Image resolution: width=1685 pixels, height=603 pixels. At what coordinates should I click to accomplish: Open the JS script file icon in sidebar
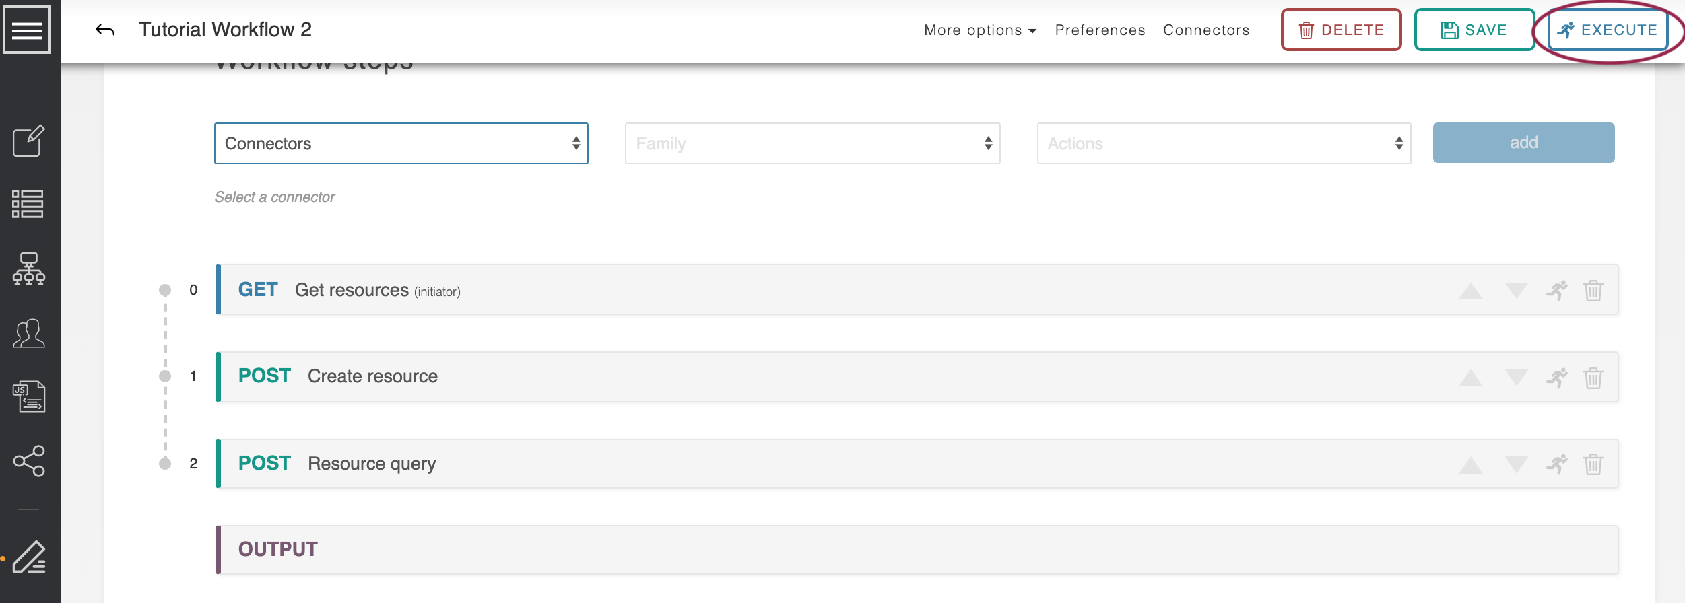click(28, 396)
